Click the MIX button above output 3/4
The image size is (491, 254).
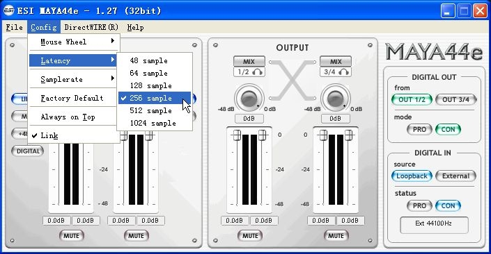click(336, 62)
